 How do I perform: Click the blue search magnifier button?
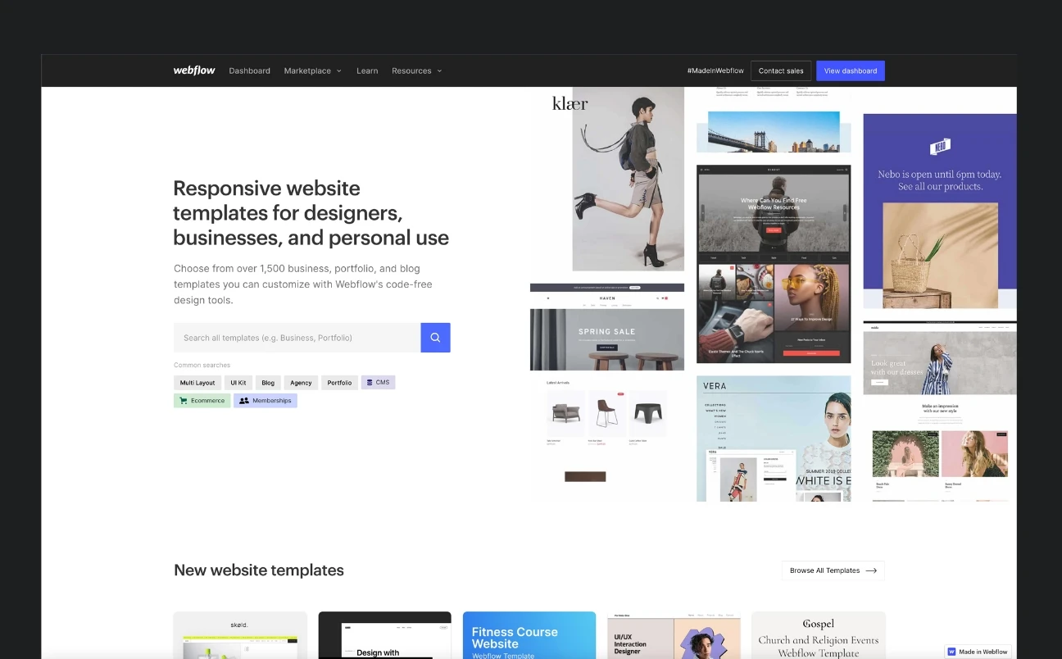435,338
